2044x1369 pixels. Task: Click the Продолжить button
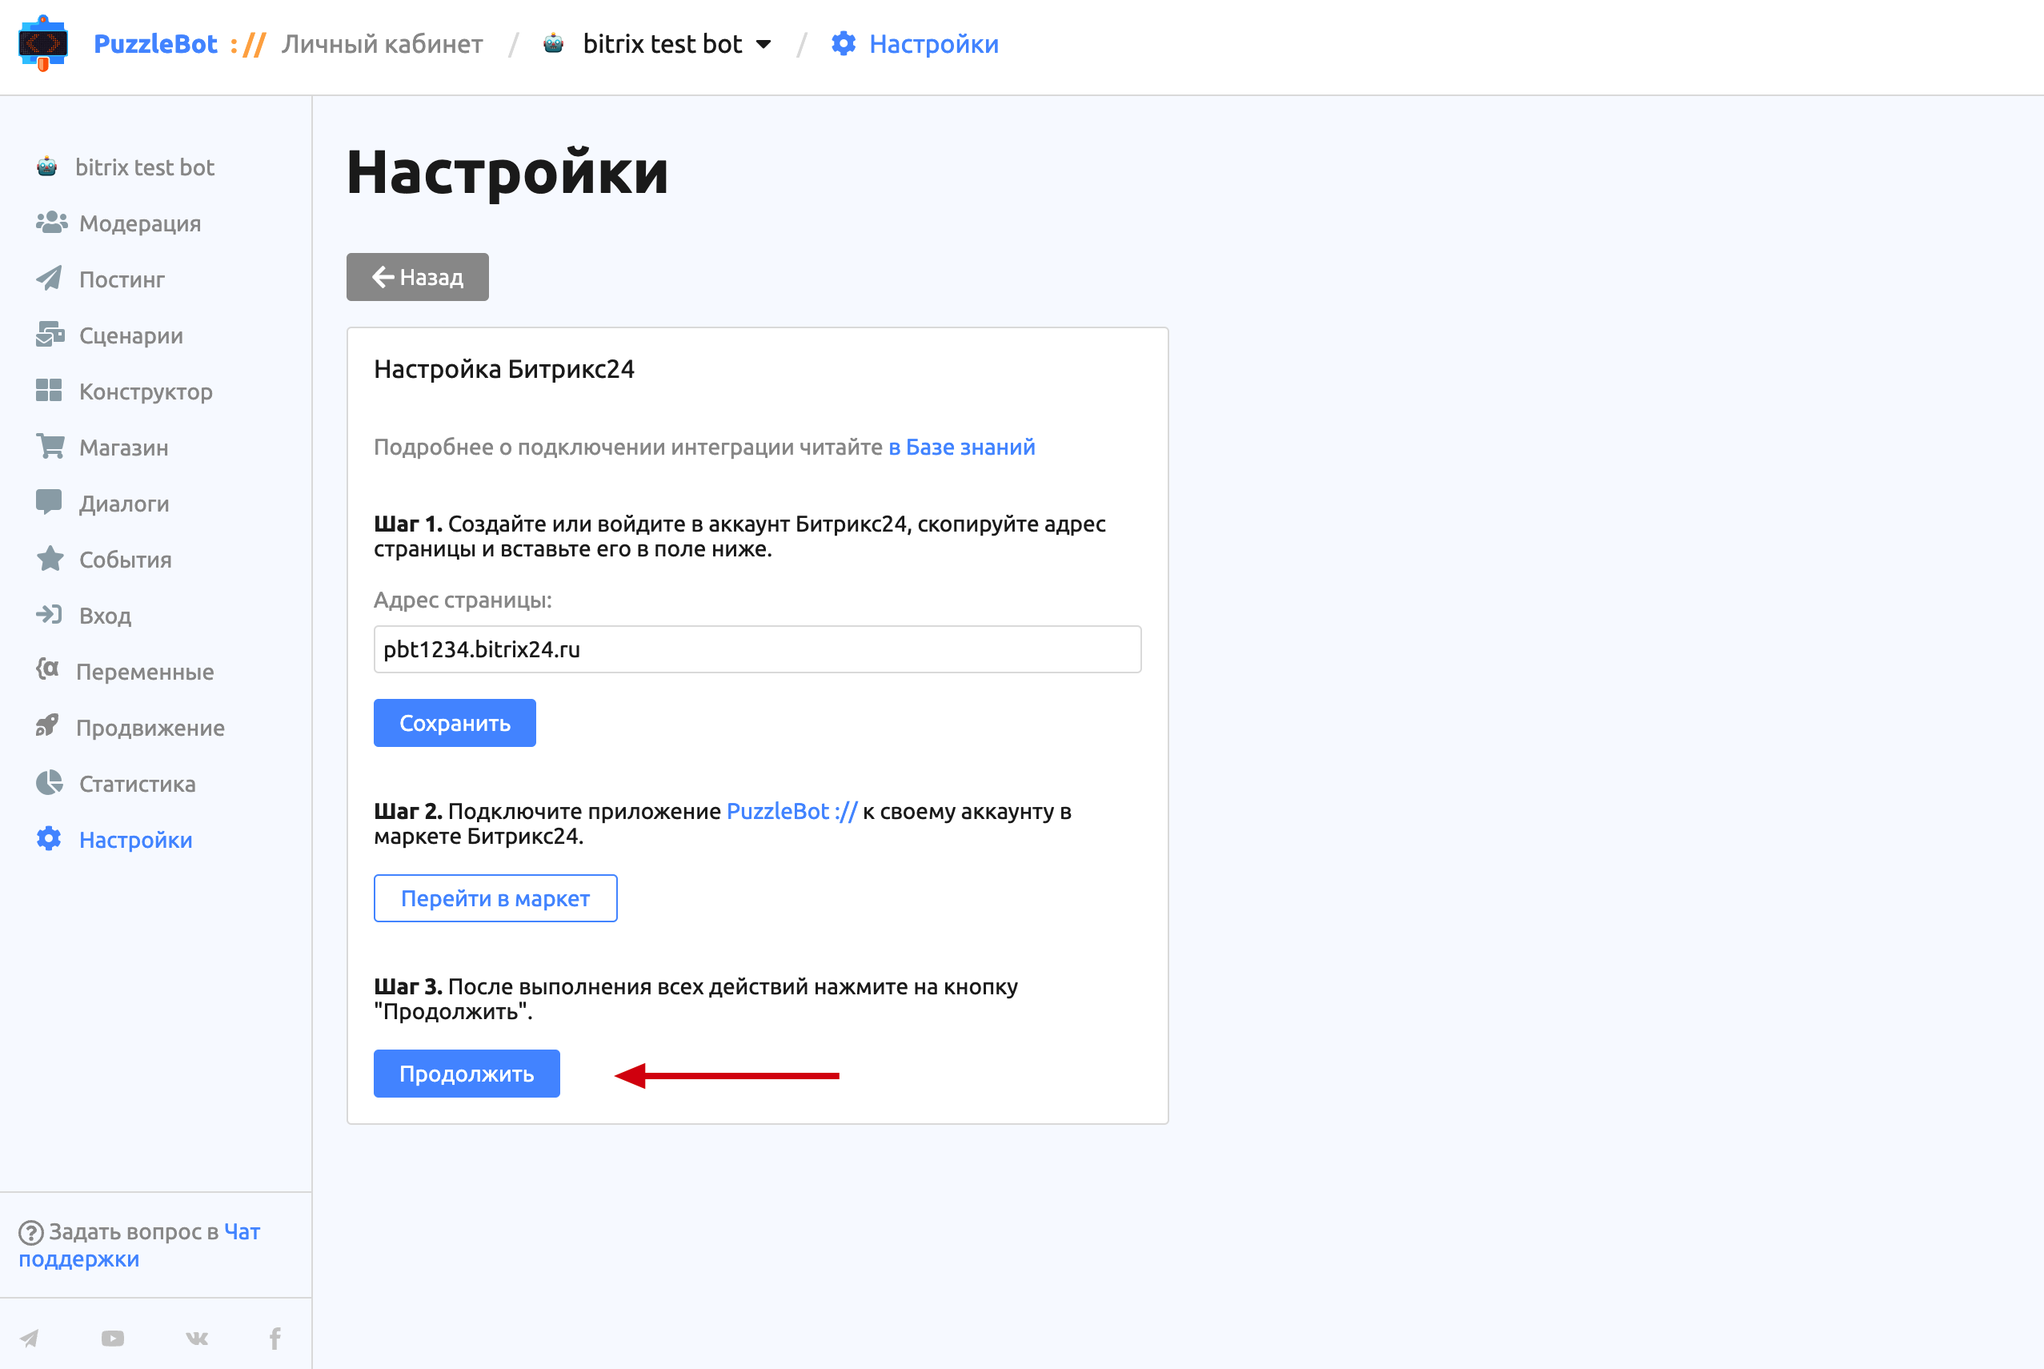[x=467, y=1073]
